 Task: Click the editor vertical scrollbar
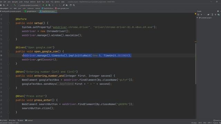pyautogui.click(x=196, y=63)
